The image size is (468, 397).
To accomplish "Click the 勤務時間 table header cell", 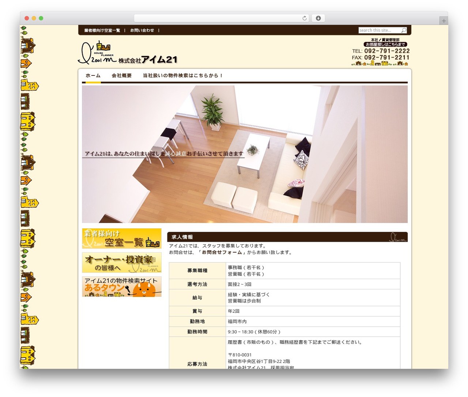I will [x=197, y=332].
